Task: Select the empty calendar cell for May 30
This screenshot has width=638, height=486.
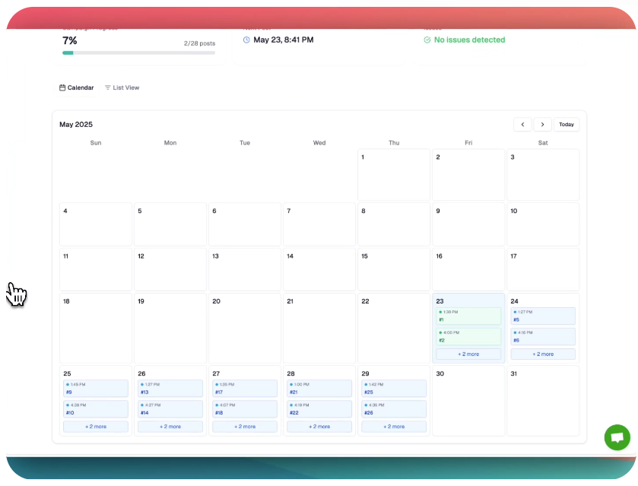Action: [468, 399]
